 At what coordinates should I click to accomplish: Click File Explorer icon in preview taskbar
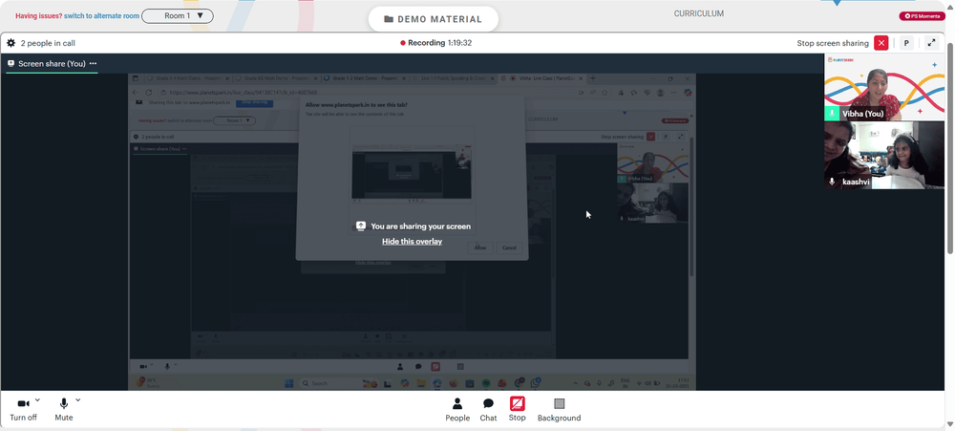[x=421, y=383]
